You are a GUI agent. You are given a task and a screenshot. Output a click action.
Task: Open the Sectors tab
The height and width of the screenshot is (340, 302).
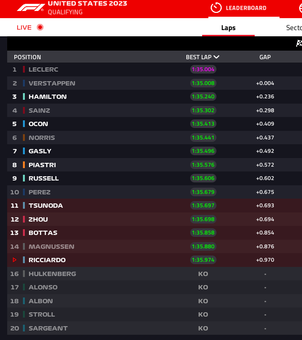click(x=293, y=28)
